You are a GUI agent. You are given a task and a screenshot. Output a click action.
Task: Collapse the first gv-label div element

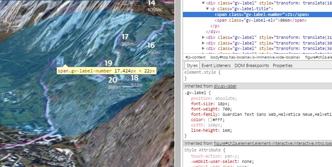[x=203, y=3]
